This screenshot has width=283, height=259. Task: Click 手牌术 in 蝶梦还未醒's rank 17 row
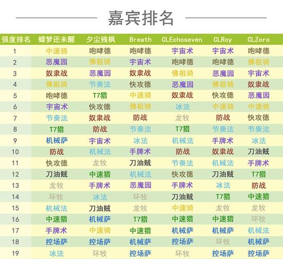tap(57, 231)
